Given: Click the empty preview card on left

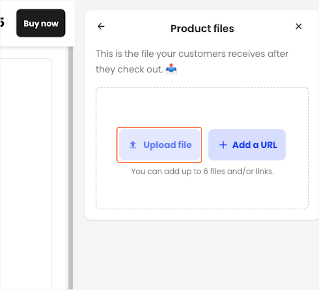Looking at the screenshot, I should (26, 173).
